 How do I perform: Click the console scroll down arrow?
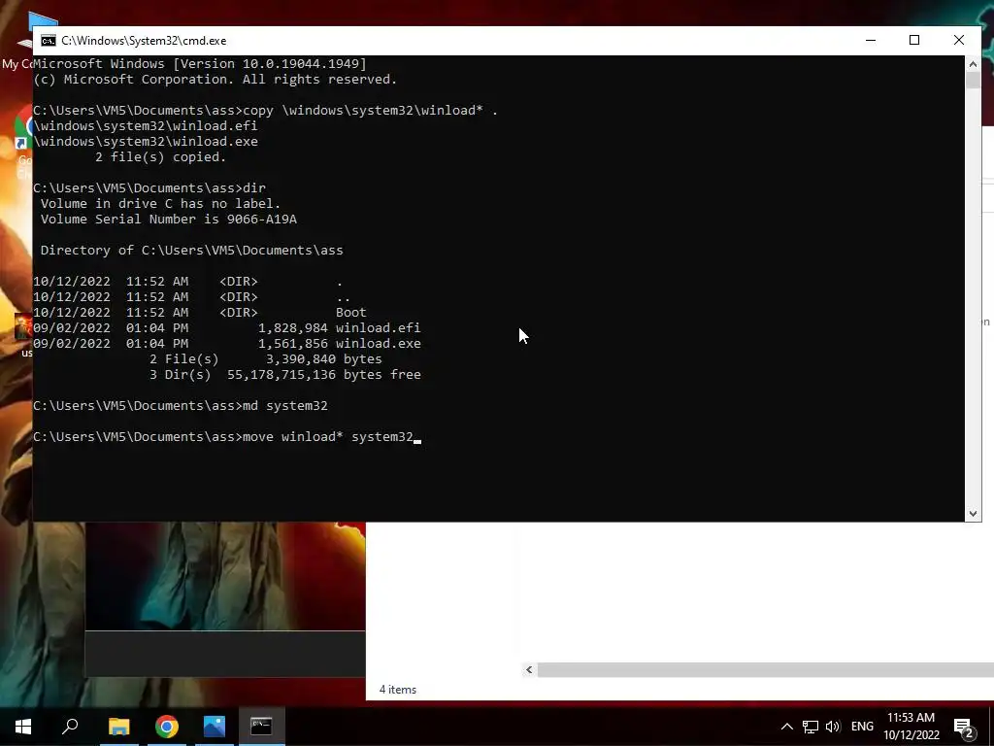tap(973, 514)
